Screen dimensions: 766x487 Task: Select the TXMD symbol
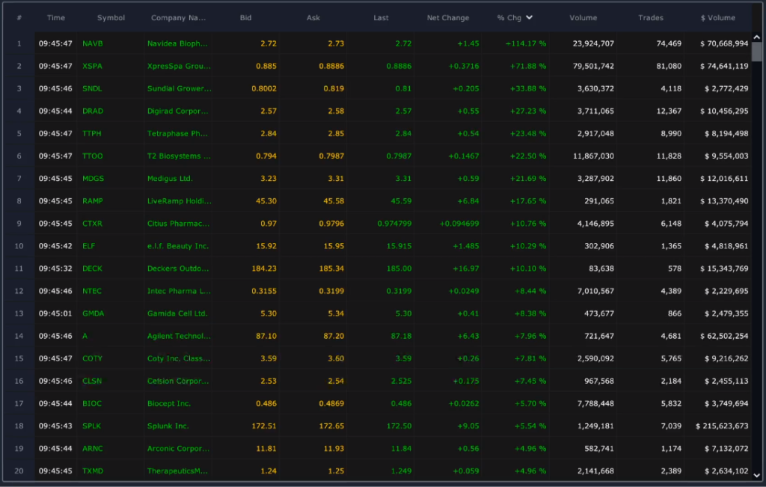[92, 471]
